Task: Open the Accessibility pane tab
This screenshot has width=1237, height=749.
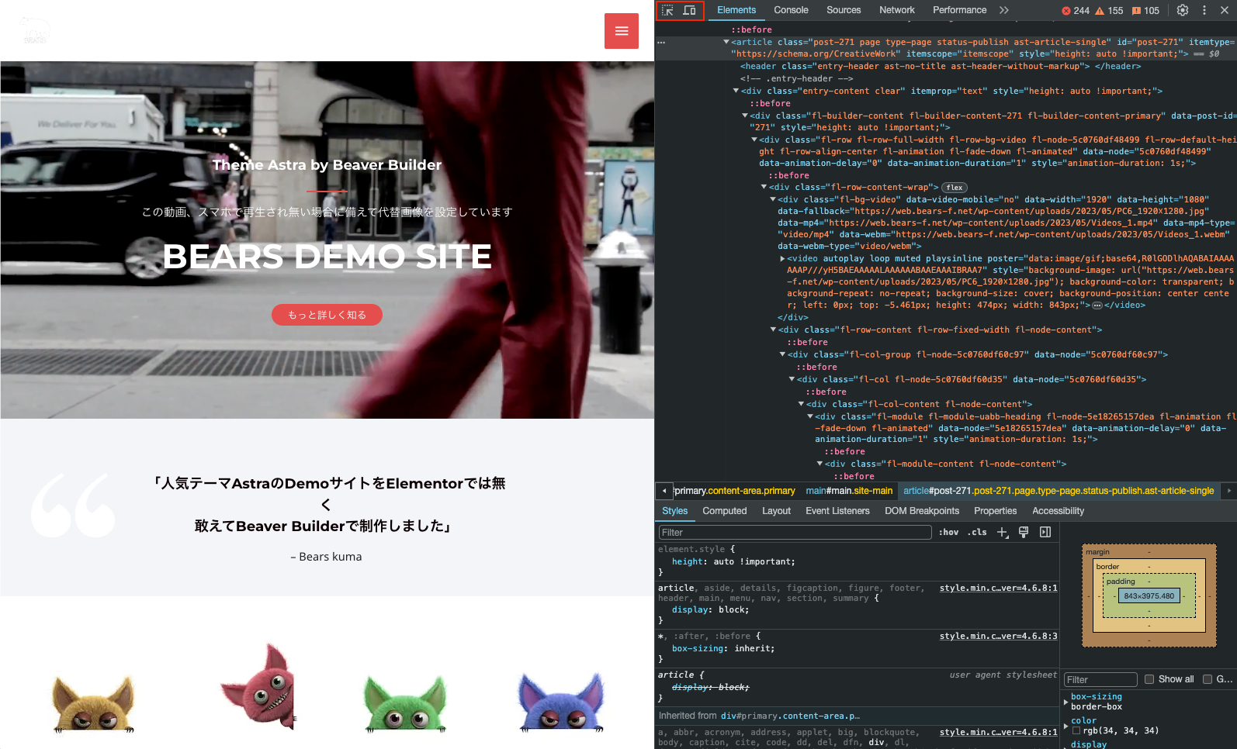Action: pyautogui.click(x=1058, y=511)
